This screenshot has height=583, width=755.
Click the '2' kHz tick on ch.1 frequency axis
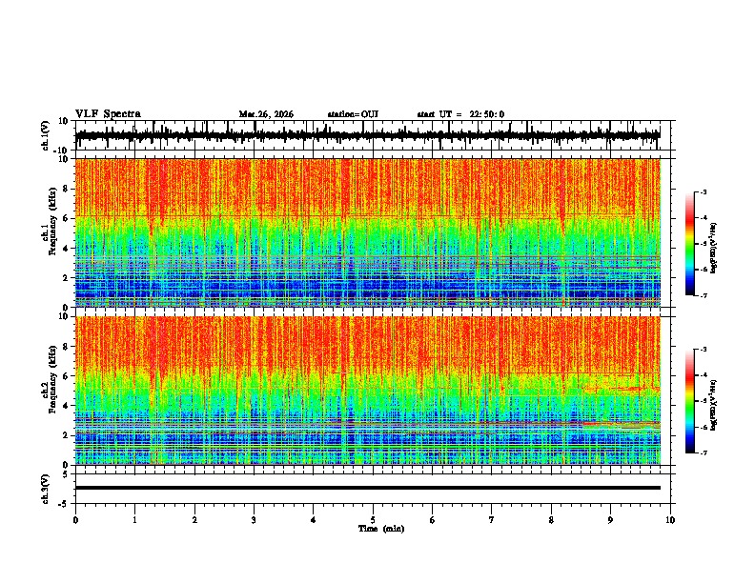[67, 278]
